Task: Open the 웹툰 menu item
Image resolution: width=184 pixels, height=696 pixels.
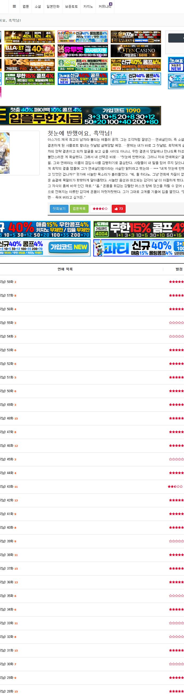Action: tap(26, 6)
